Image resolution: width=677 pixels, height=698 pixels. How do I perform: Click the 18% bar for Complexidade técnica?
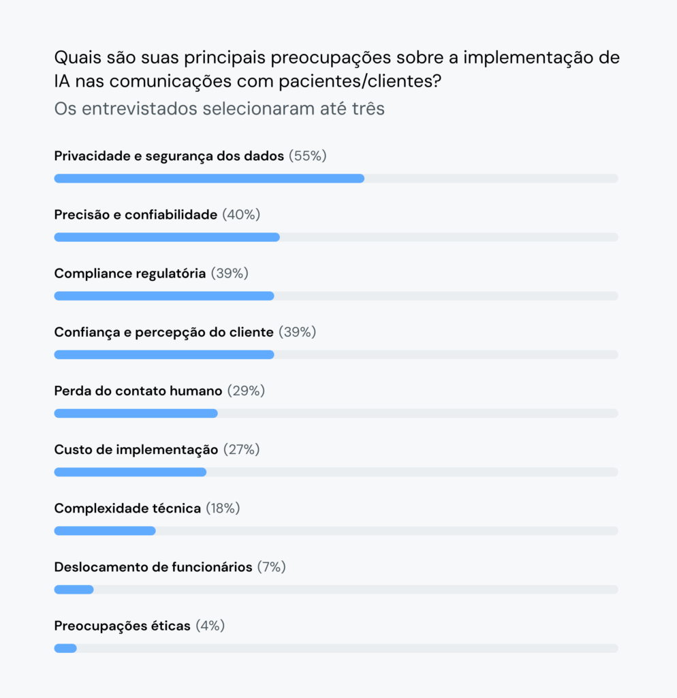pyautogui.click(x=105, y=530)
